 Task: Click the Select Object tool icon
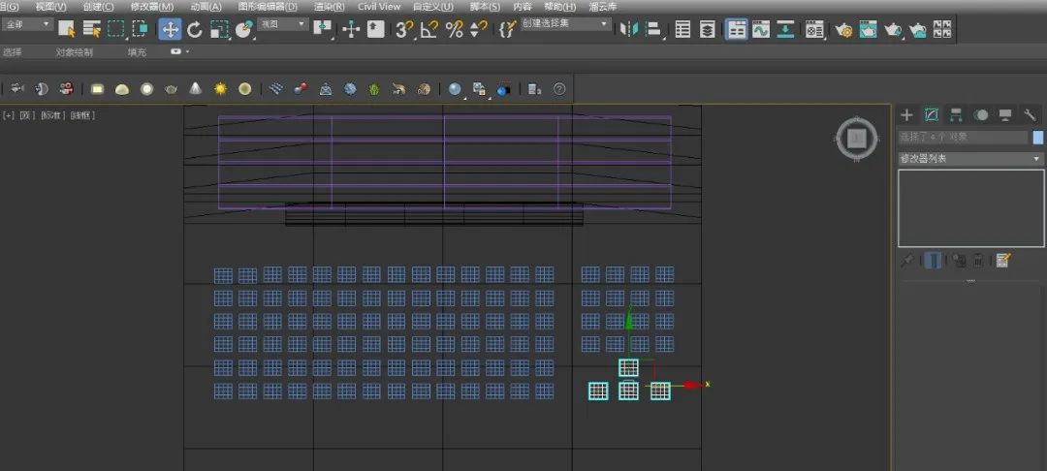(x=66, y=29)
